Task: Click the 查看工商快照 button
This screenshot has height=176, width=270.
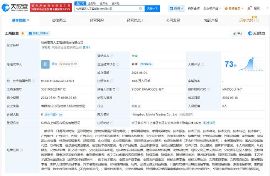Action: (x=39, y=33)
